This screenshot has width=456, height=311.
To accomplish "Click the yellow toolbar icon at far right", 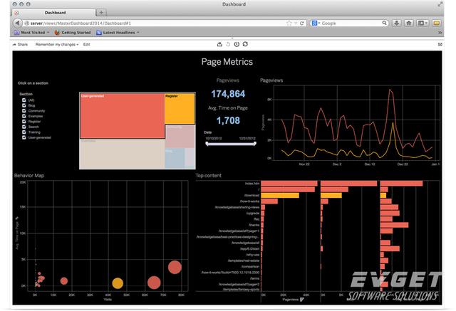I will click(x=436, y=23).
